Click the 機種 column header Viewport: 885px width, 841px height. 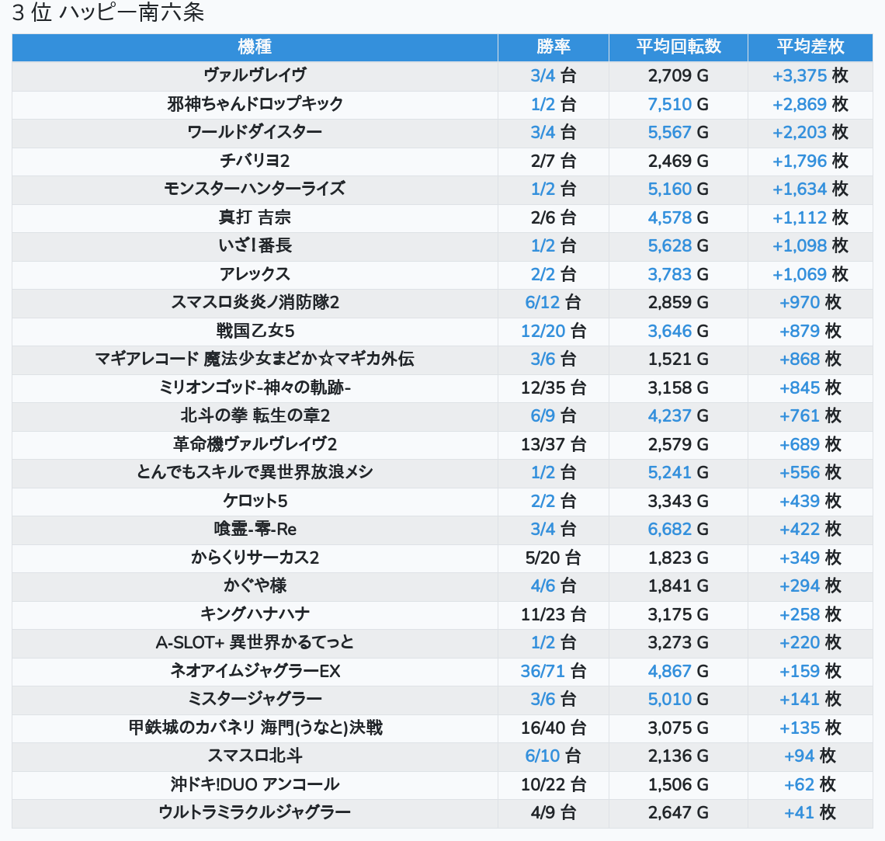(255, 47)
